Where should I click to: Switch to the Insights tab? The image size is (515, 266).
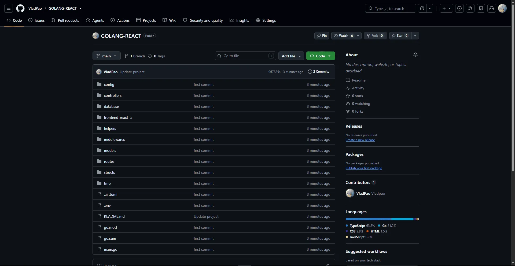(x=239, y=20)
